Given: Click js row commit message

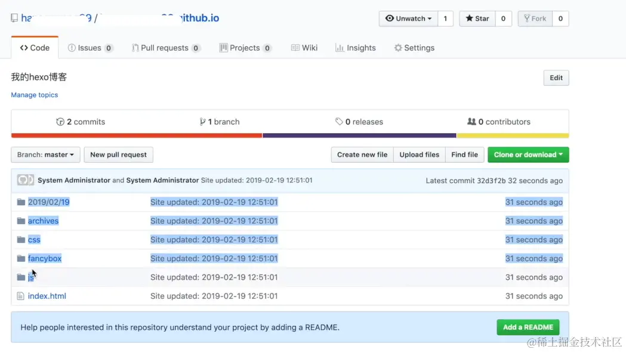Looking at the screenshot, I should (x=214, y=277).
